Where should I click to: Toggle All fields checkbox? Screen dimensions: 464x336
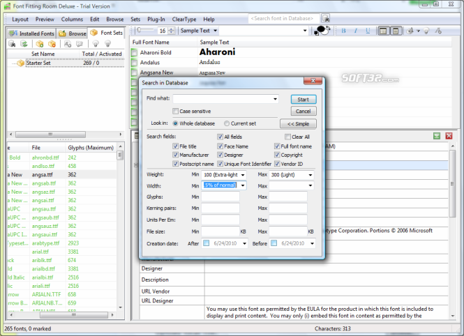(x=220, y=137)
